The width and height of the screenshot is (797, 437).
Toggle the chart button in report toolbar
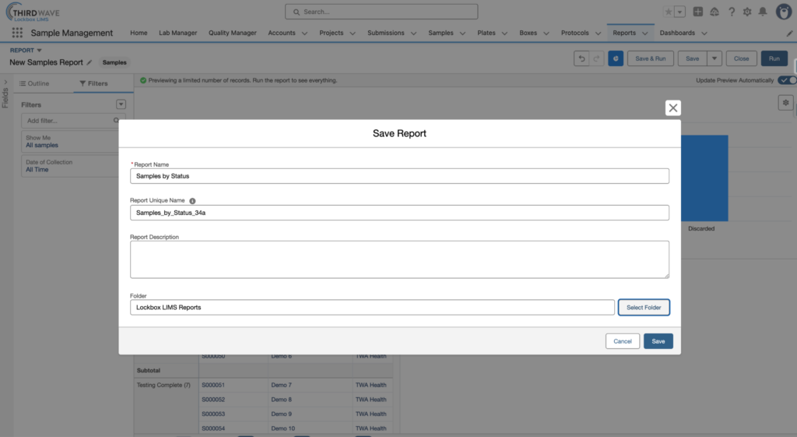[616, 58]
